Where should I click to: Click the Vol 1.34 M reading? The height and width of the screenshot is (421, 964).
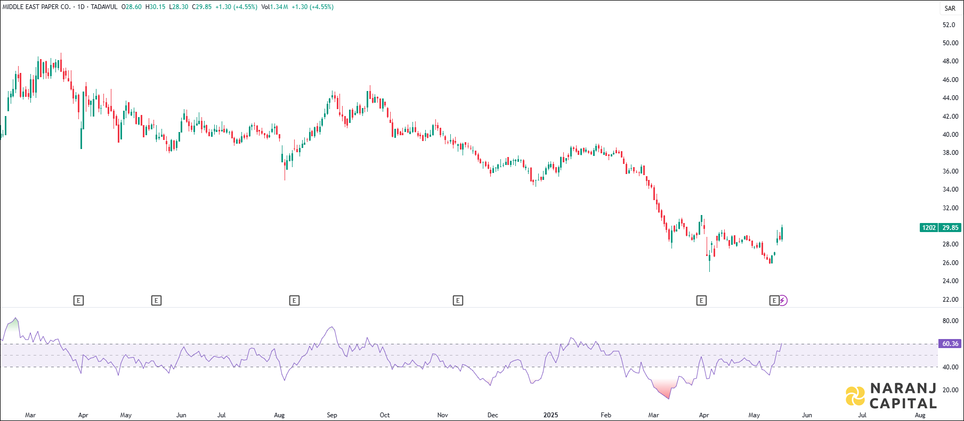(275, 7)
